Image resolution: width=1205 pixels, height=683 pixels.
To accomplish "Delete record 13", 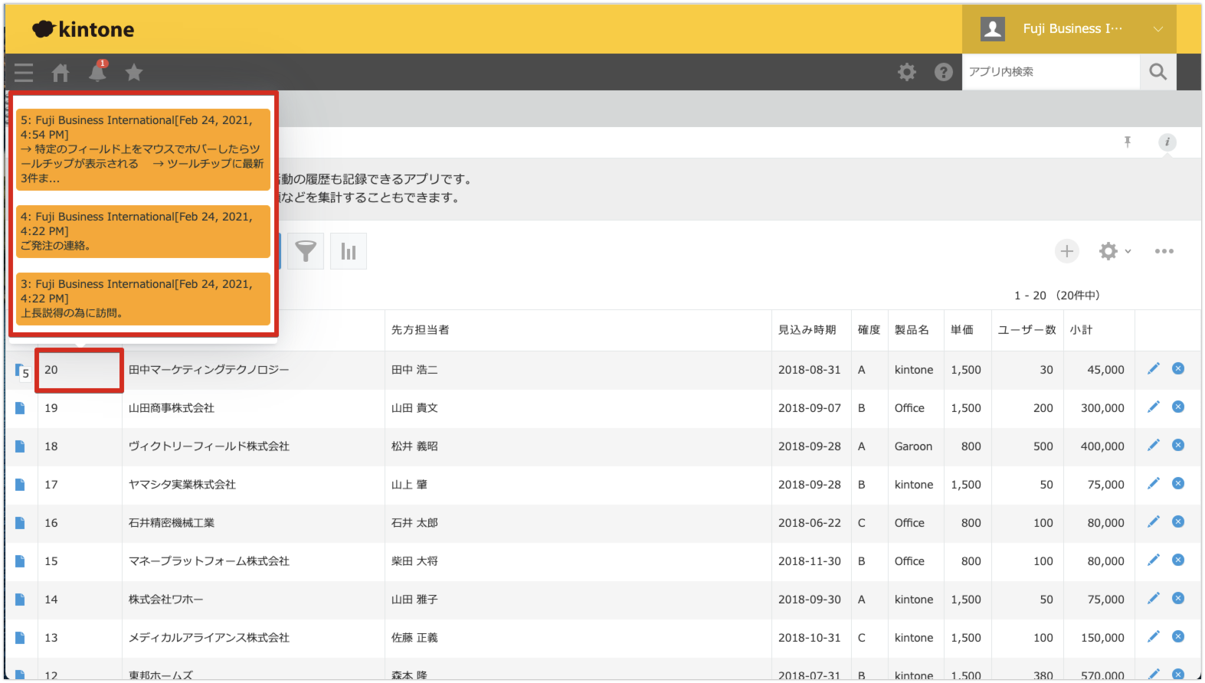I will pos(1178,636).
